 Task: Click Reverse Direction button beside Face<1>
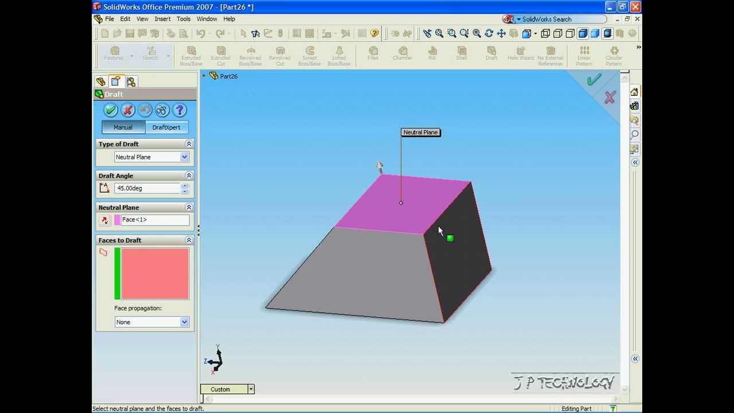pos(104,220)
